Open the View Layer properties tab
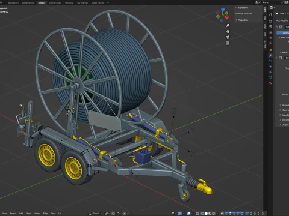Image resolution: width=289 pixels, height=216 pixels. click(x=271, y=32)
